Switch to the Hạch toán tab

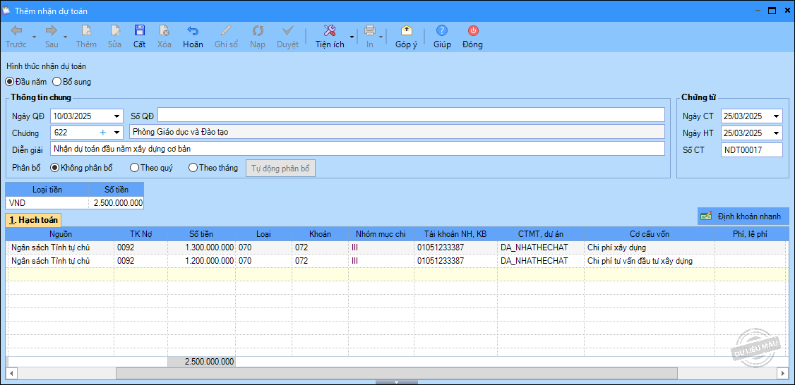point(34,221)
